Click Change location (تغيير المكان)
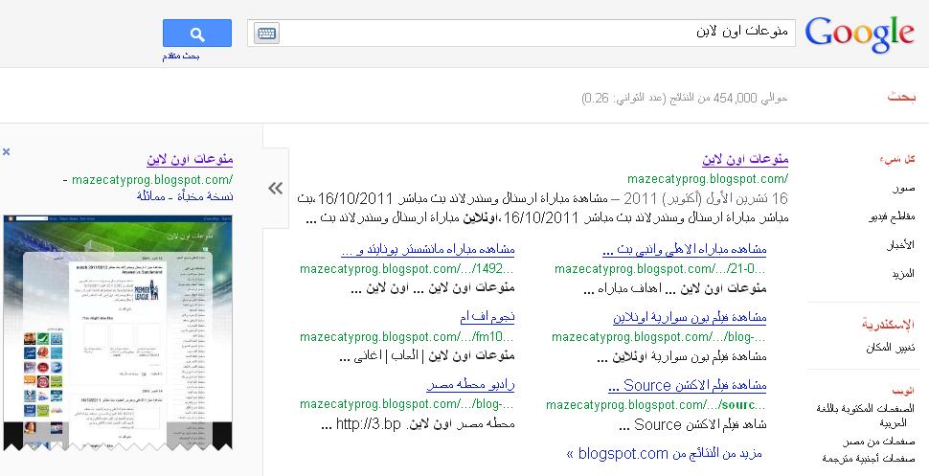This screenshot has height=476, width=929. pos(891,348)
